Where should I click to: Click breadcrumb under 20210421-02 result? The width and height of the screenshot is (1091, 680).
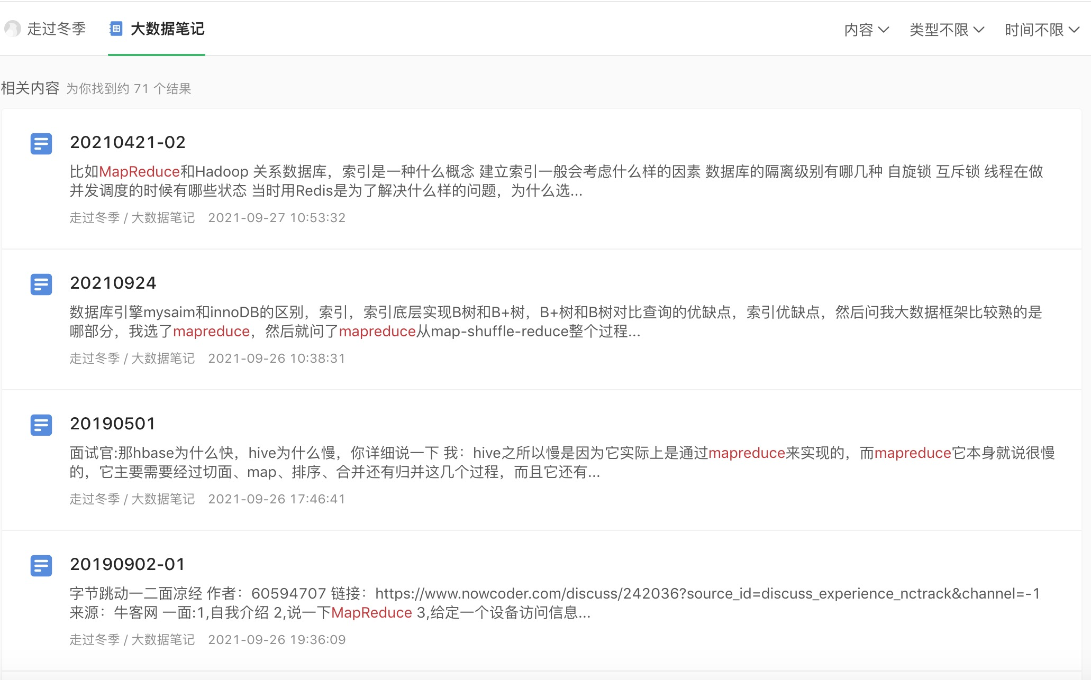(x=132, y=218)
